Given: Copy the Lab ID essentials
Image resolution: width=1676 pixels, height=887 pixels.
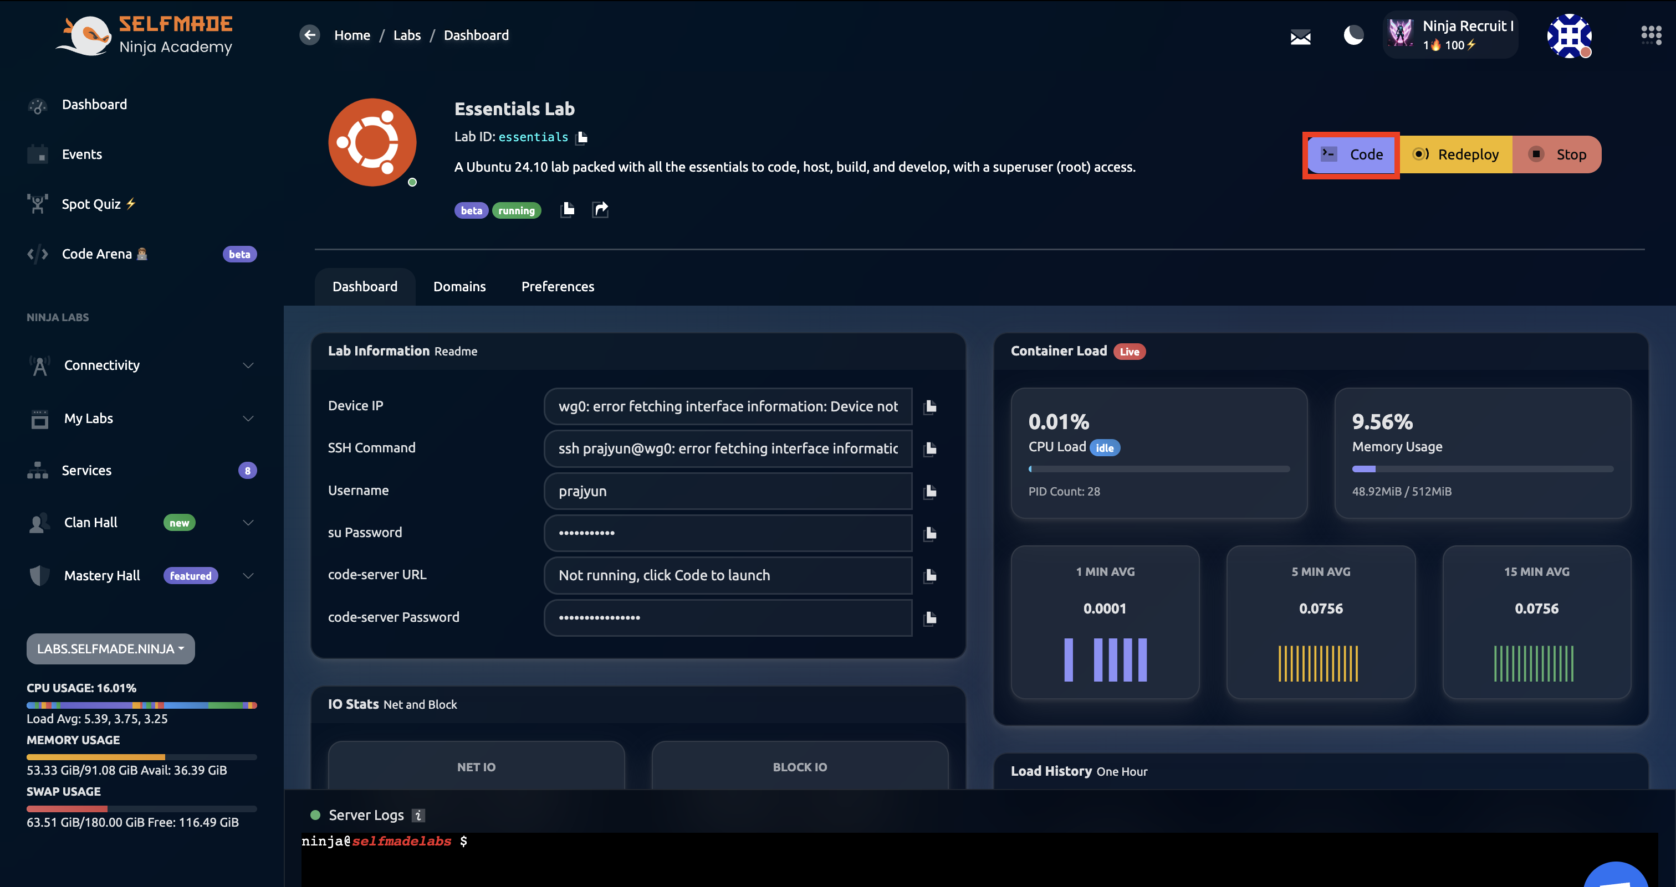Looking at the screenshot, I should coord(582,137).
